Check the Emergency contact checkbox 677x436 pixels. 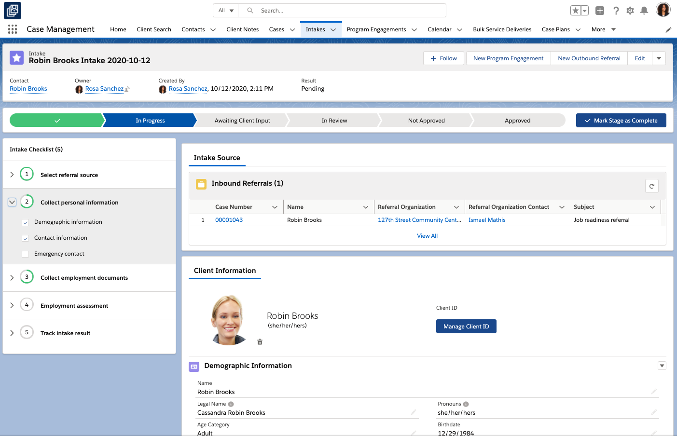(x=26, y=254)
